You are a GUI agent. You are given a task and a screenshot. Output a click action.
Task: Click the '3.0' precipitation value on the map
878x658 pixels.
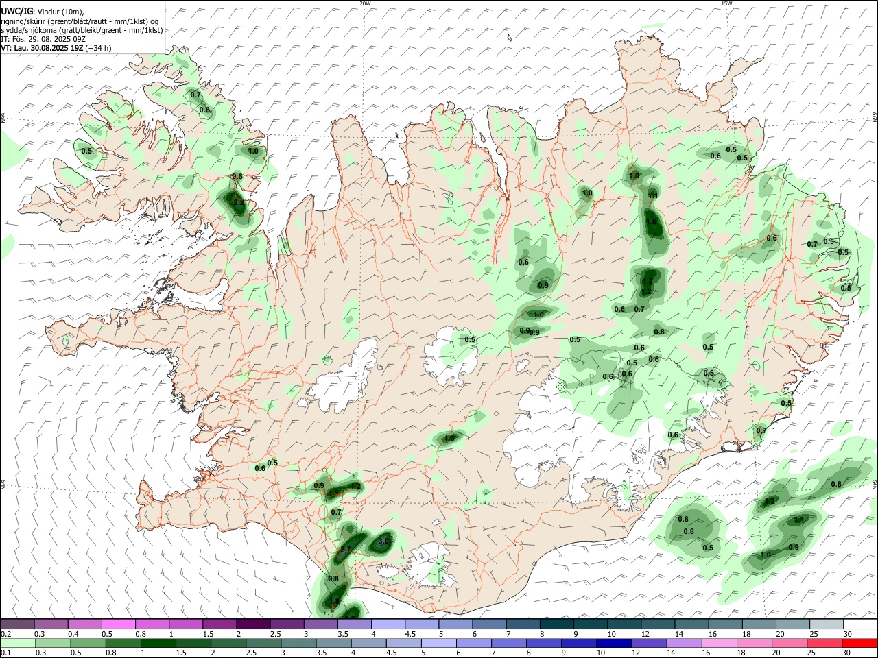[383, 541]
